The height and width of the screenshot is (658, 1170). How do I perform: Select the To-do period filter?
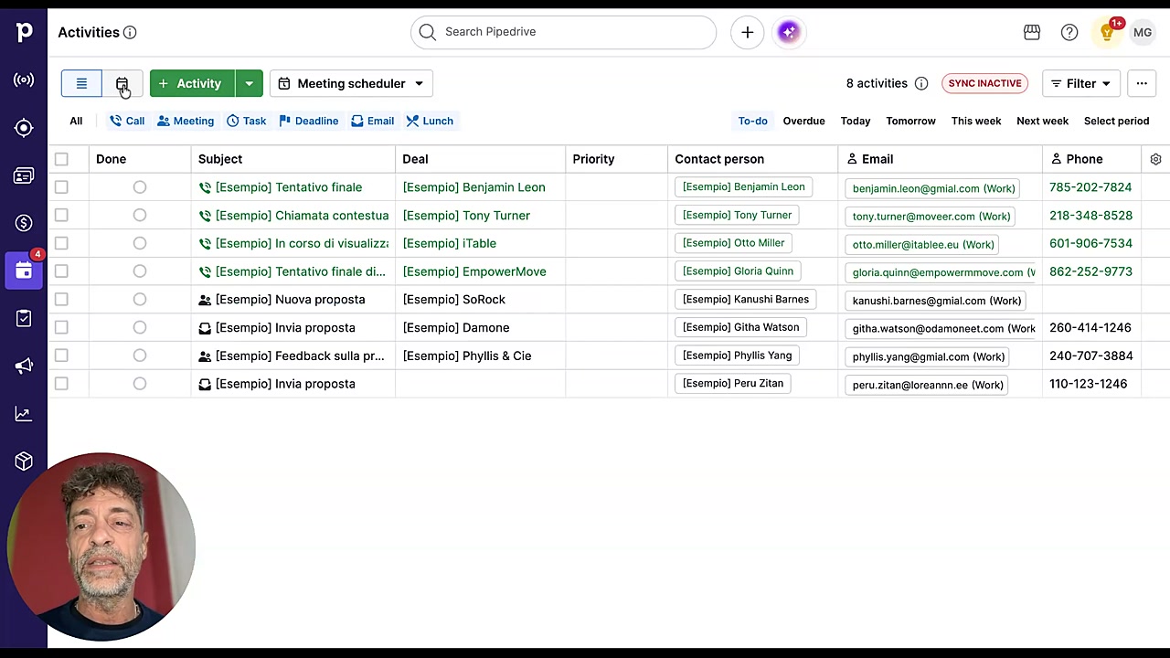click(752, 121)
